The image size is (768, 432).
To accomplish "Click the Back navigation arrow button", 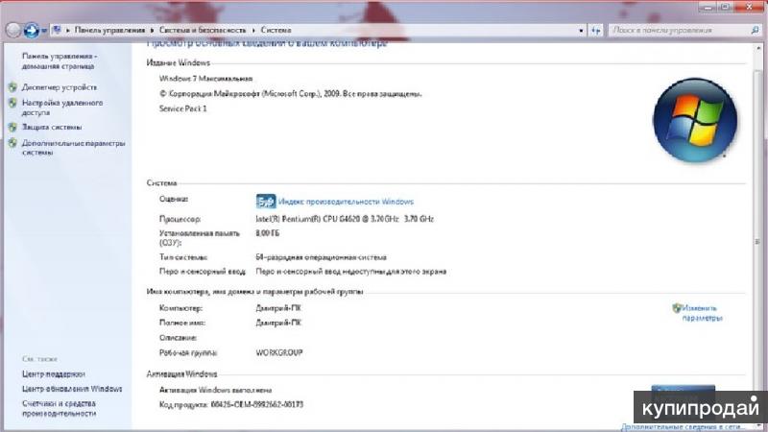I will point(13,31).
